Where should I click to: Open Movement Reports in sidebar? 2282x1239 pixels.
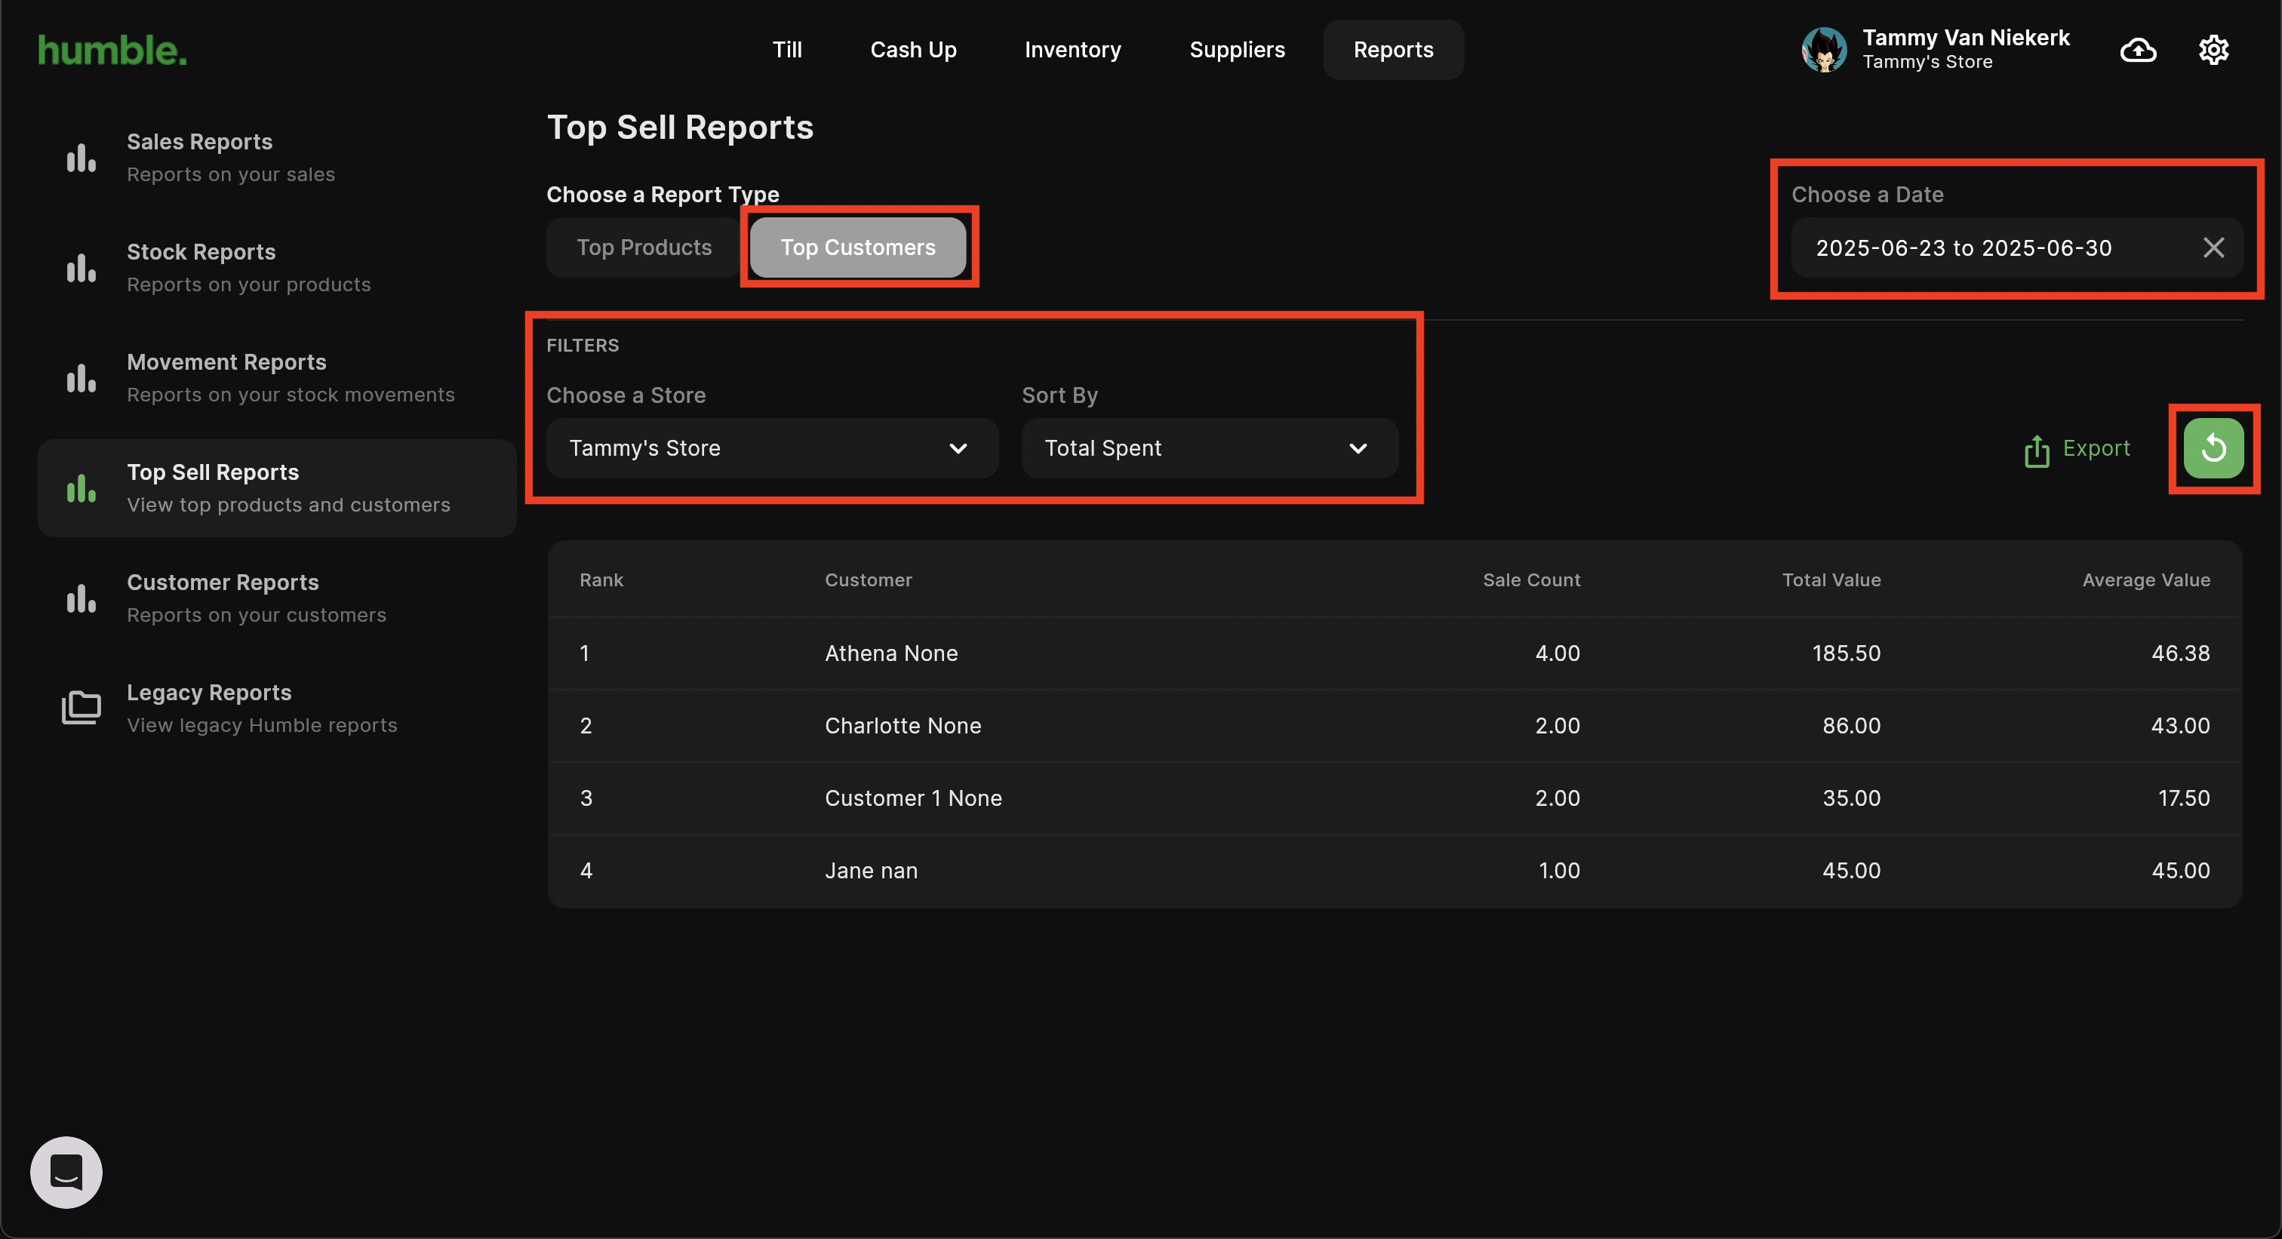276,378
